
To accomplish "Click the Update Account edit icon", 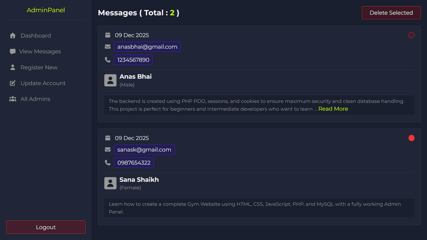I will point(13,83).
